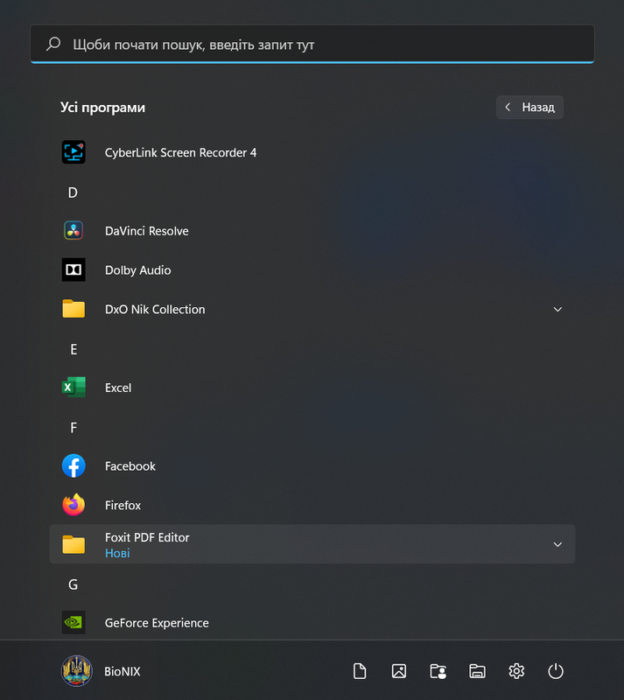The image size is (624, 700).
Task: Click the DxO Nik Collection folder icon
Action: 74,309
